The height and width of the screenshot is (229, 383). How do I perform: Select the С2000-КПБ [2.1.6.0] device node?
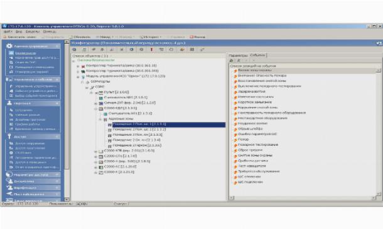(129, 151)
